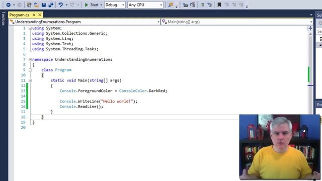Click the Redo arrow icon
322x181 pixels.
(x=72, y=5)
